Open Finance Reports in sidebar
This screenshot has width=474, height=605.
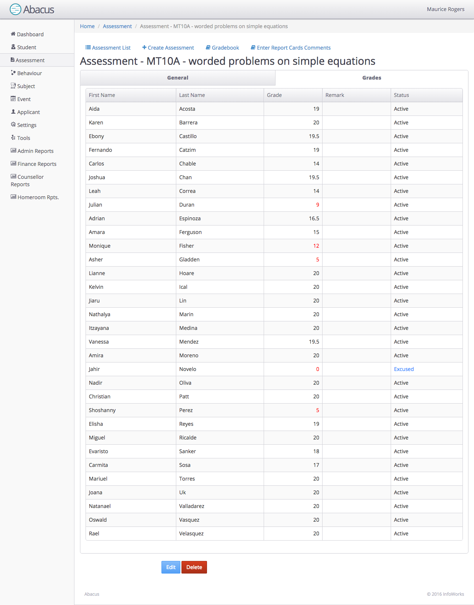(37, 164)
